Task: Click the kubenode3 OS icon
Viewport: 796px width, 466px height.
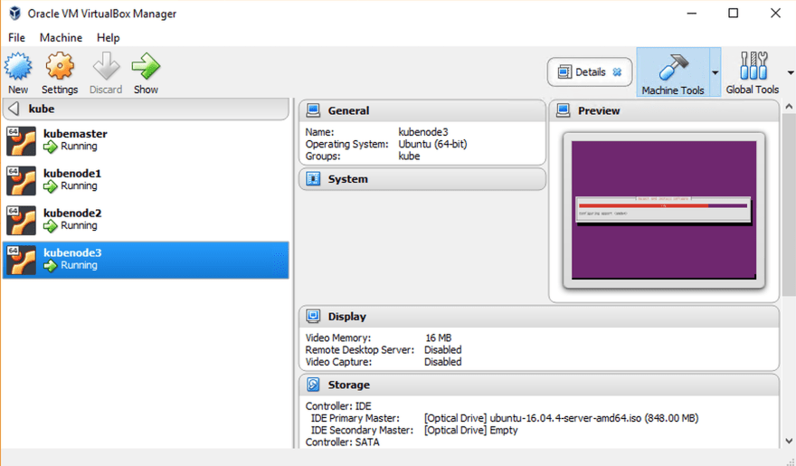Action: coord(22,260)
